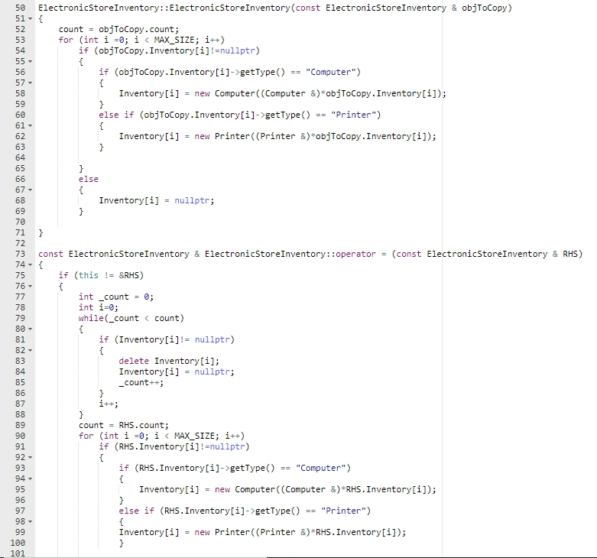This screenshot has height=558, width=597.
Task: Collapse the fold arrow at line 76
Action: click(30, 286)
